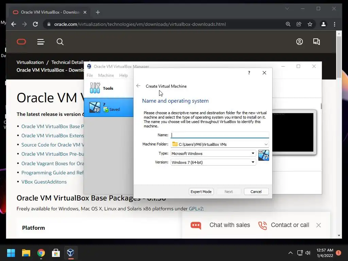Click the red phone icon
The width and height of the screenshot is (348, 261).
pos(263,225)
